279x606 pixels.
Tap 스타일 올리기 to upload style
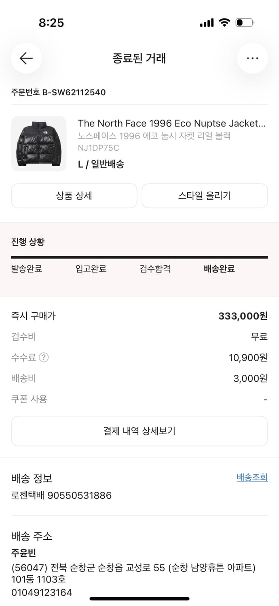[x=205, y=196]
